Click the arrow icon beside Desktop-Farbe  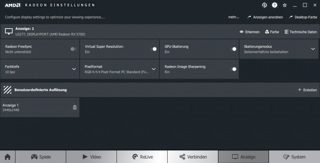tap(291, 17)
